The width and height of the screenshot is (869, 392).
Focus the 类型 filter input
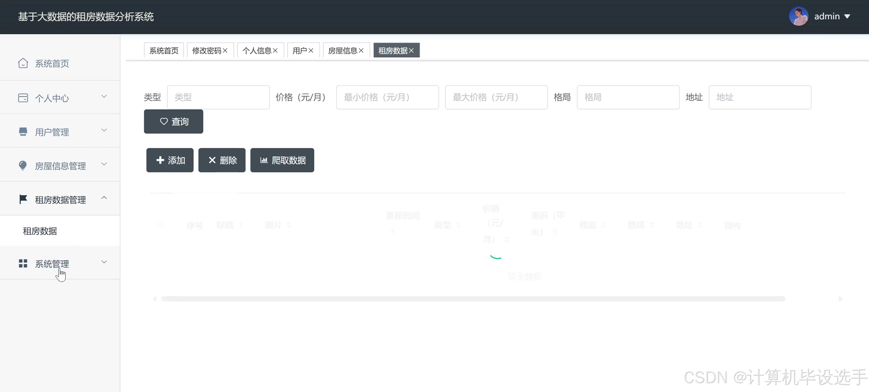218,97
